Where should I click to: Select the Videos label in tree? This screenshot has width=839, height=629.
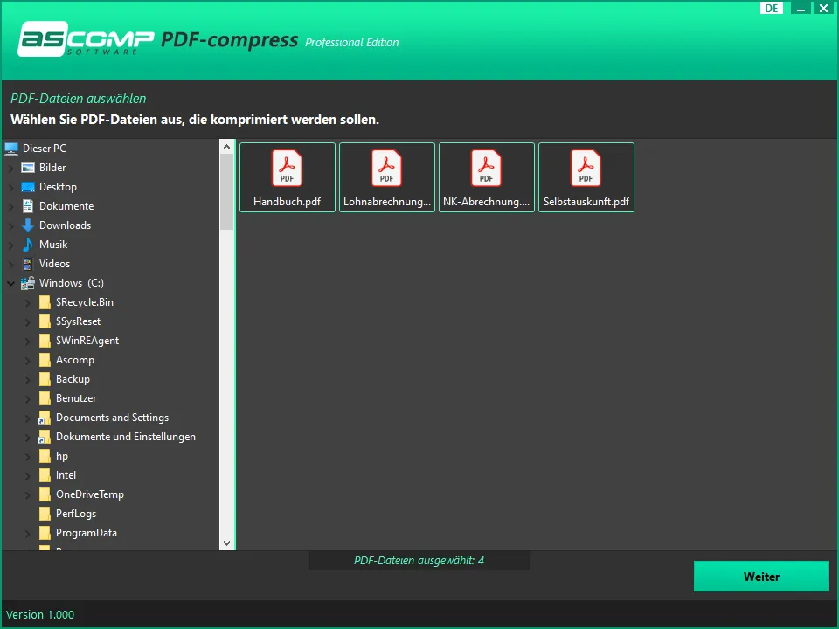54,264
